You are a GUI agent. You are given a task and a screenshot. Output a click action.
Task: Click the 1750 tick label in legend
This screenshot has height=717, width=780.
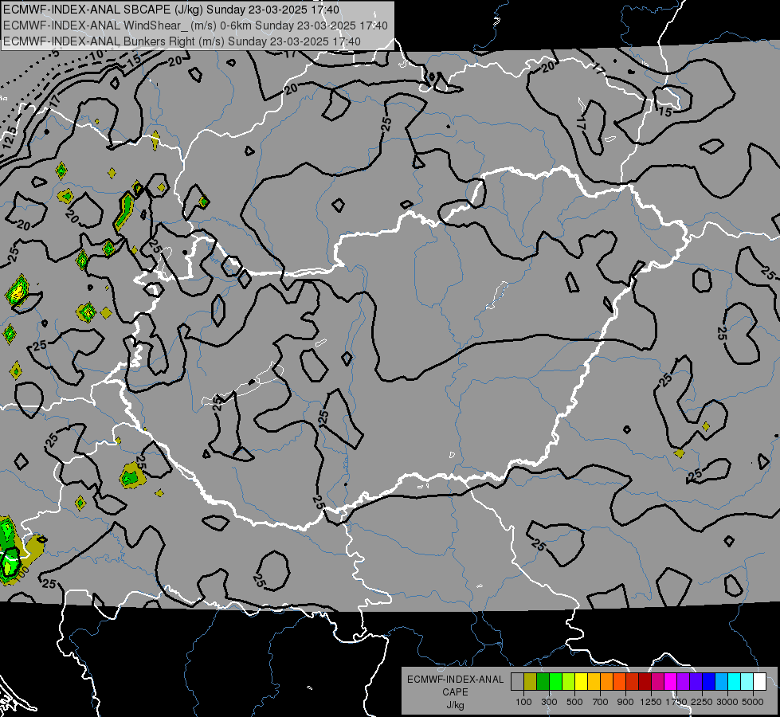[676, 702]
